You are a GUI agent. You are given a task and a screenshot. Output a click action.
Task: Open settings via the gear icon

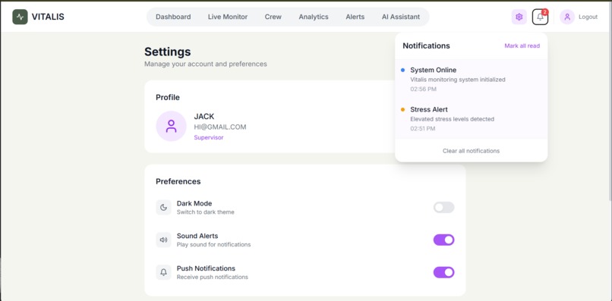[519, 17]
